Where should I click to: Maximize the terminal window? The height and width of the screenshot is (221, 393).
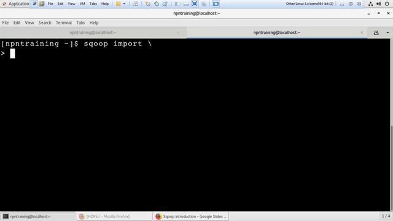tap(378, 13)
